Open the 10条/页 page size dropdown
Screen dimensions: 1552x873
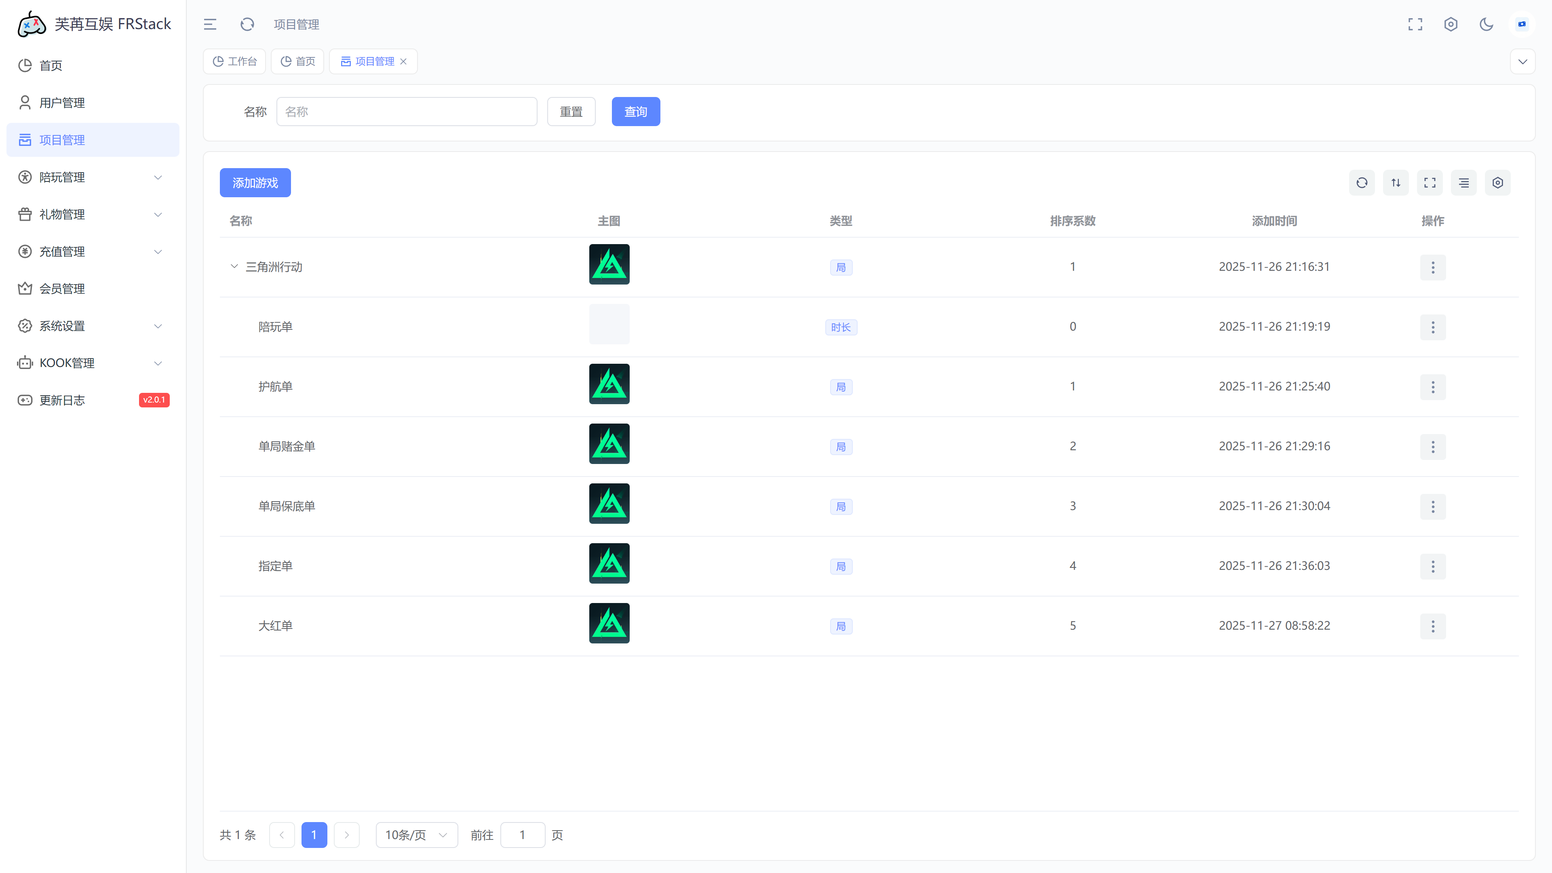pos(416,835)
